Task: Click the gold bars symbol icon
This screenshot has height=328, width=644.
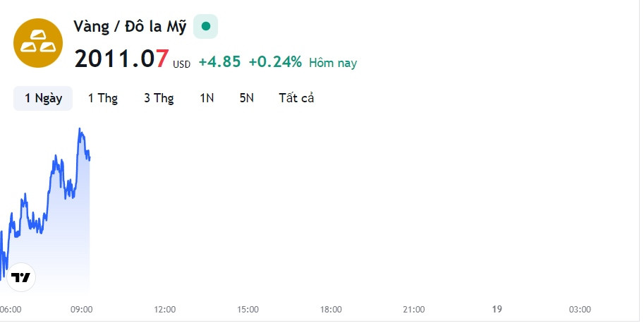Action: 38,43
